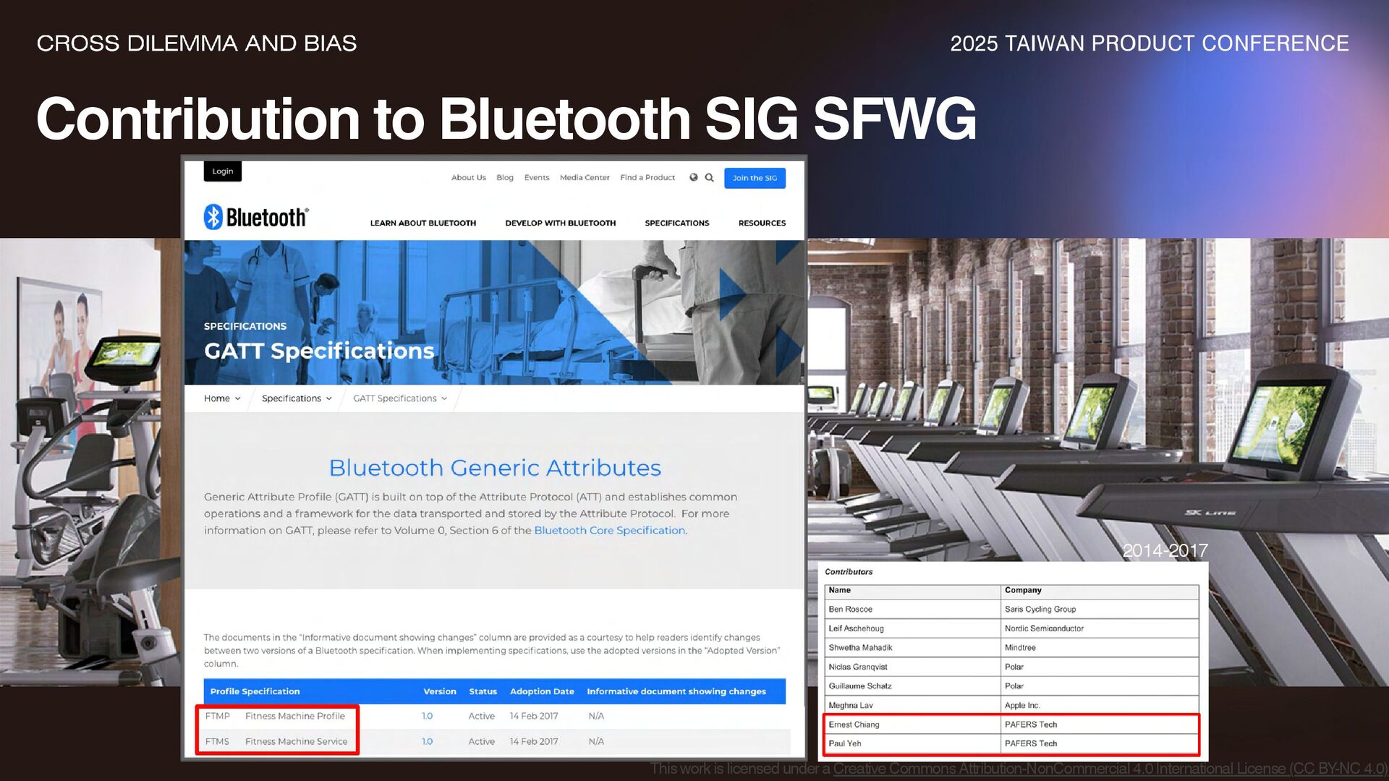Viewport: 1389px width, 781px height.
Task: Open the Bluetooth Core Specification link
Action: coord(609,531)
